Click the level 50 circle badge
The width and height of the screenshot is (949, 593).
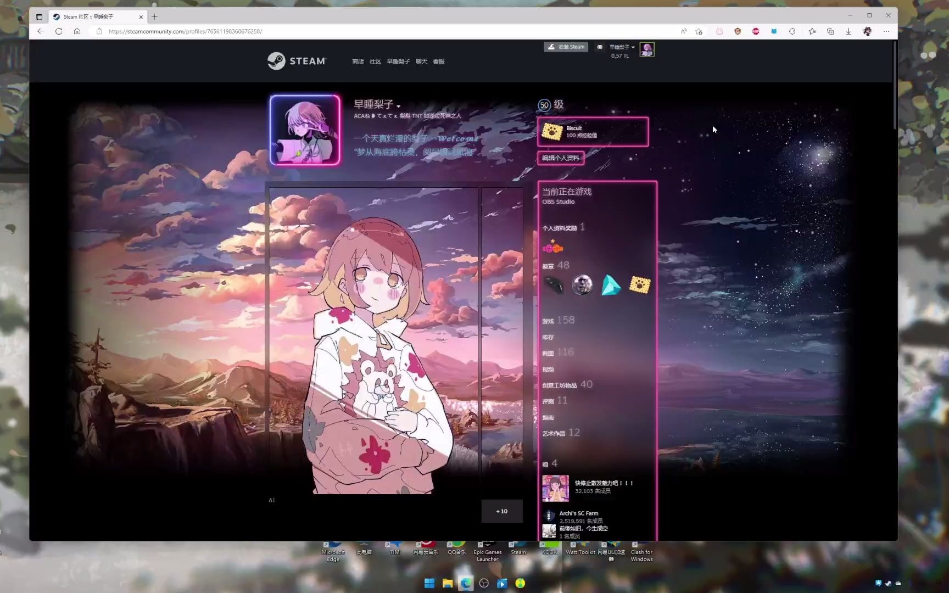pos(544,105)
